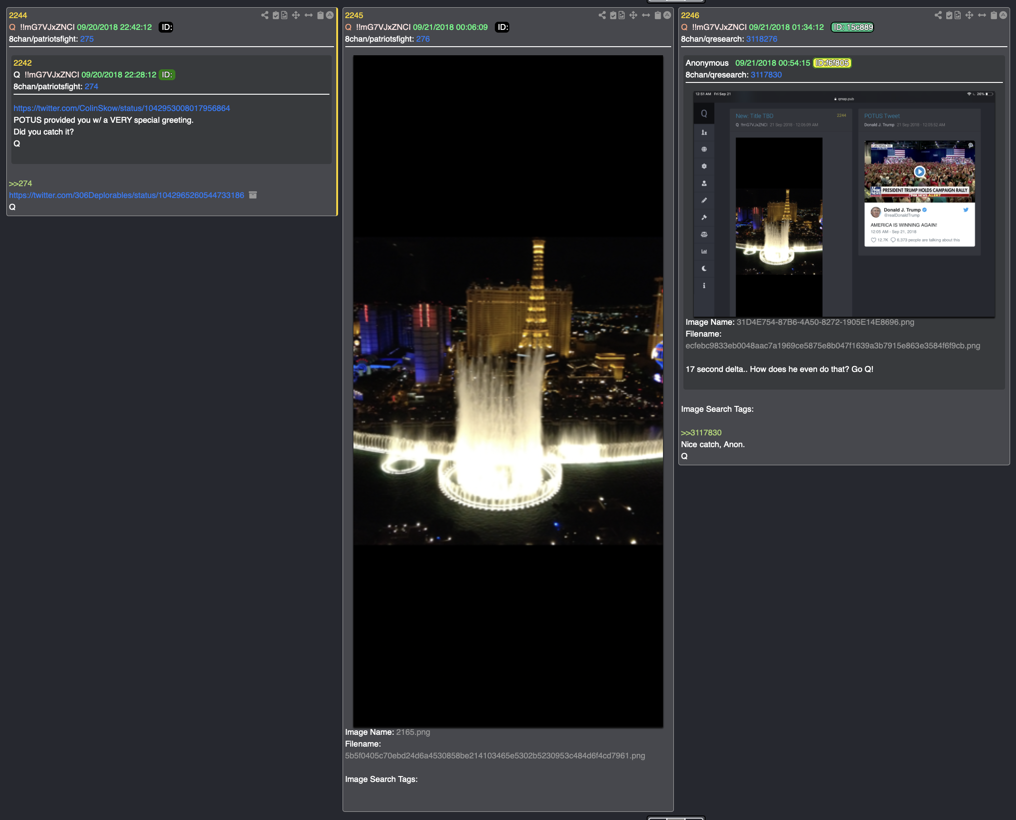Image resolution: width=1016 pixels, height=820 pixels.
Task: Click clipboard-check icon on post 2246
Action: [x=949, y=15]
